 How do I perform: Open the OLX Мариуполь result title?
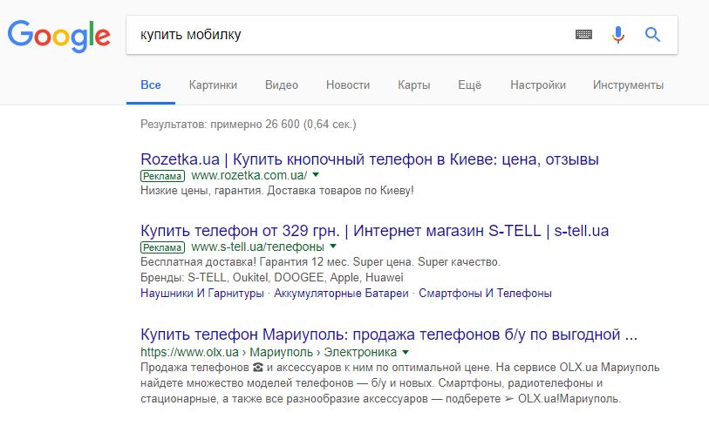389,335
